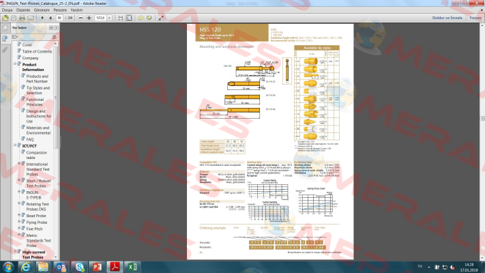Open Excel from the taskbar
Viewport: 485px width, 273px height.
(x=133, y=267)
